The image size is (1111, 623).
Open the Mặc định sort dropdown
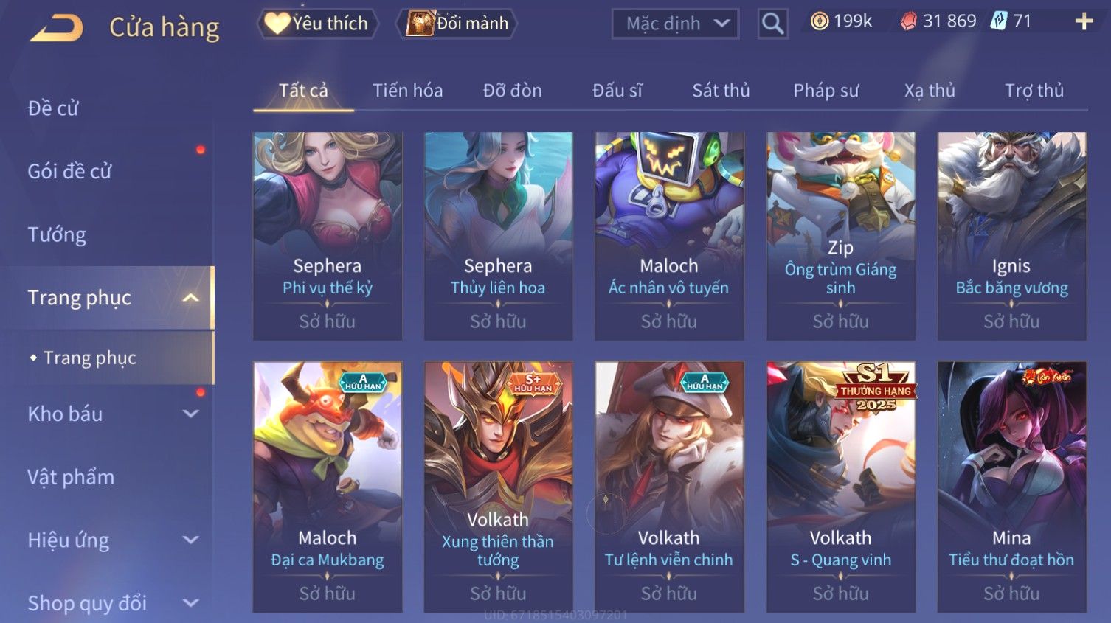[675, 24]
